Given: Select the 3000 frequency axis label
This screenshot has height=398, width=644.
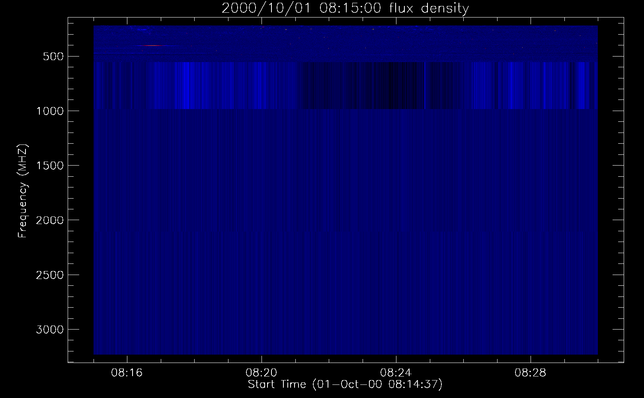Looking at the screenshot, I should pos(50,330).
